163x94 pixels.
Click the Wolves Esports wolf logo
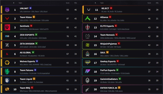pyautogui.click(x=7, y=63)
